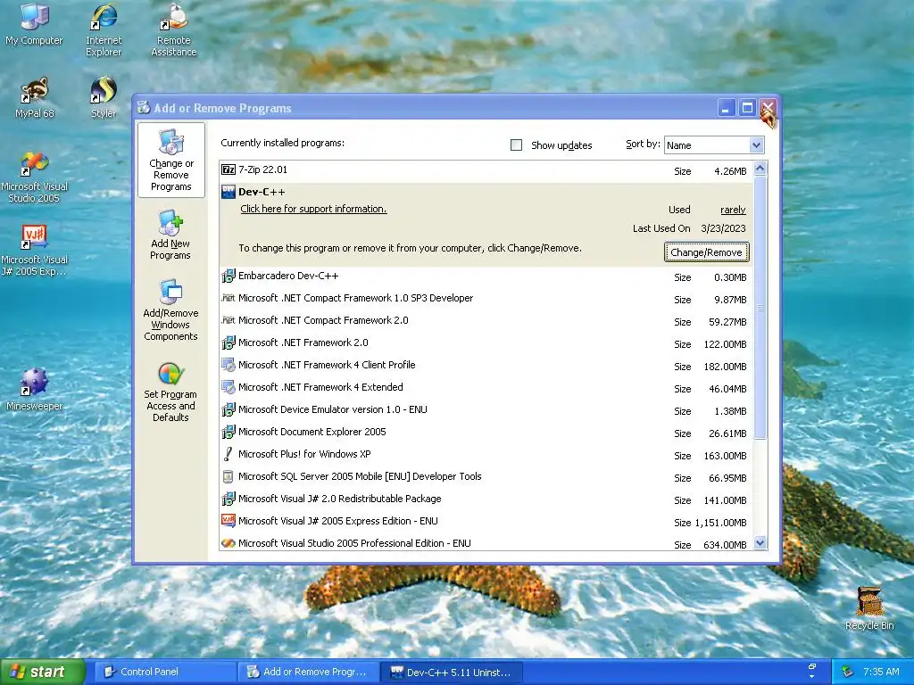This screenshot has width=914, height=685.
Task: Click Change/Remove for Dev-C++
Action: (706, 252)
